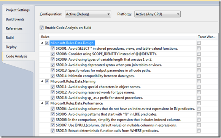Check Treat Warning box for SR0016 row
Image resolution: width=221 pixels, height=138 pixels.
pos(199,98)
